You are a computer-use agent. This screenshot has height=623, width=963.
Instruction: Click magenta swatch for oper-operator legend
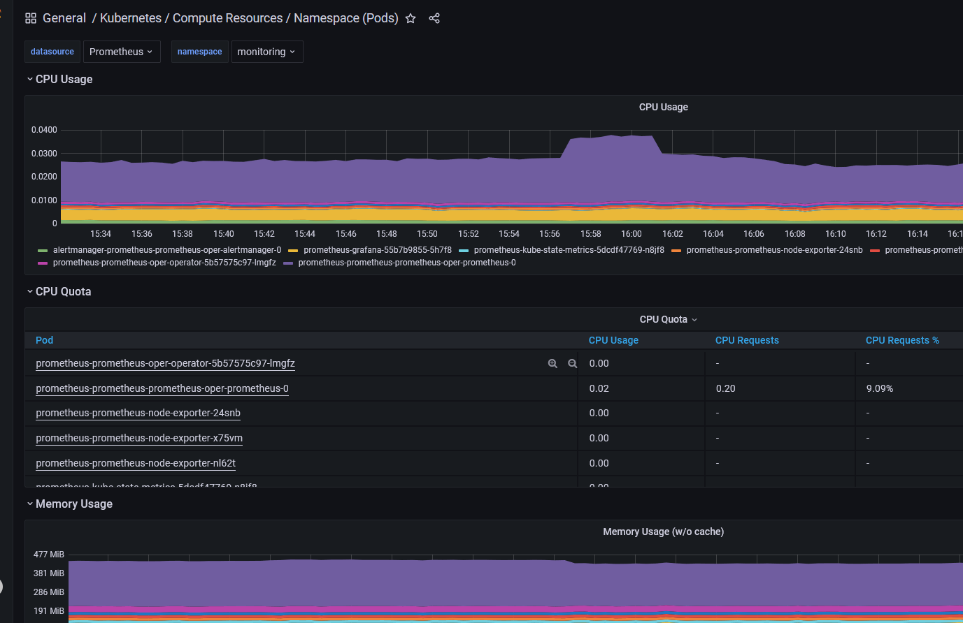coord(43,263)
